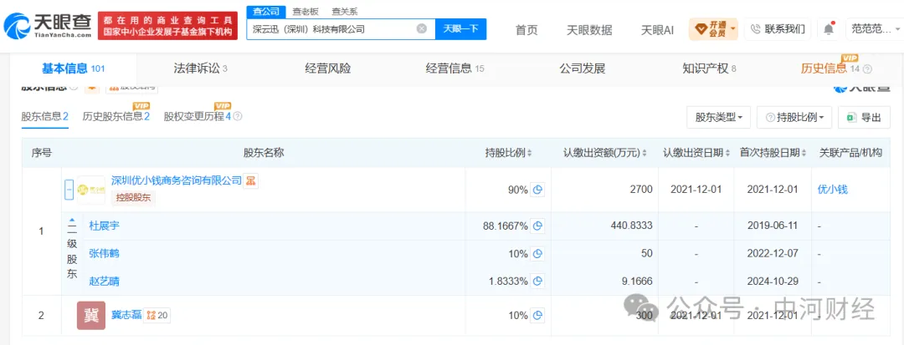Click related companies badge 20
Viewport: 904px width, 345px height.
click(157, 315)
